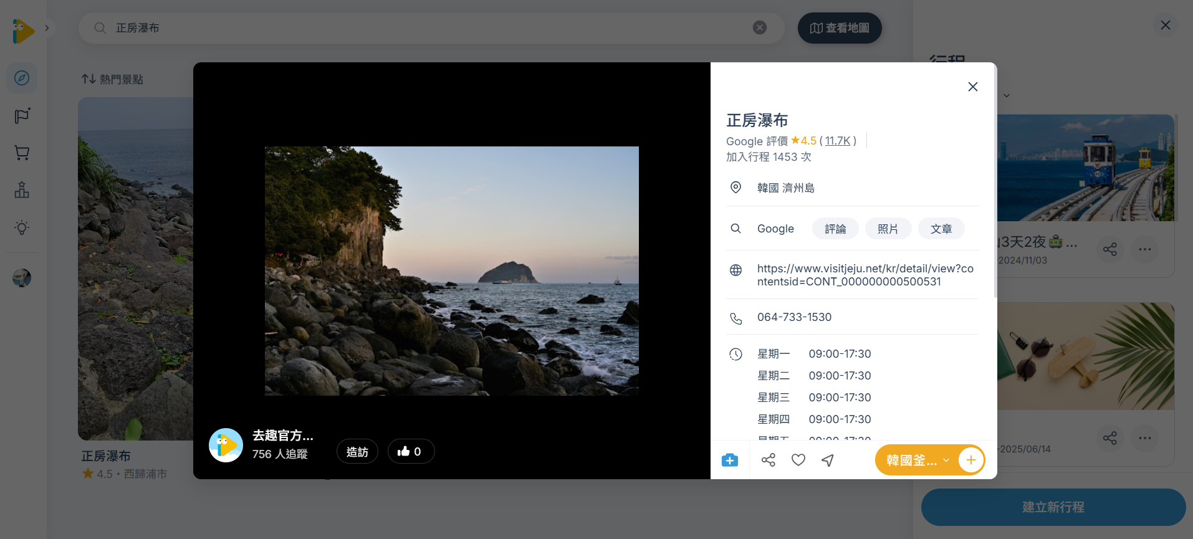Open the lightbulb inspiration icon
The width and height of the screenshot is (1193, 539).
(22, 227)
